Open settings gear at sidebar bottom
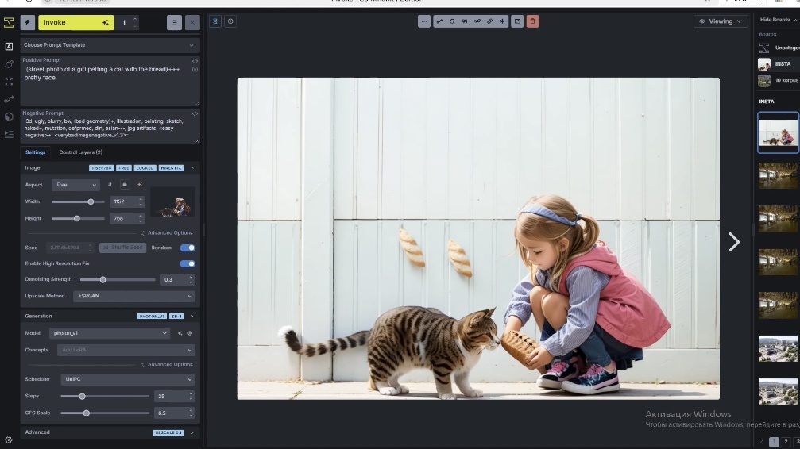This screenshot has height=449, width=800. tap(9, 439)
